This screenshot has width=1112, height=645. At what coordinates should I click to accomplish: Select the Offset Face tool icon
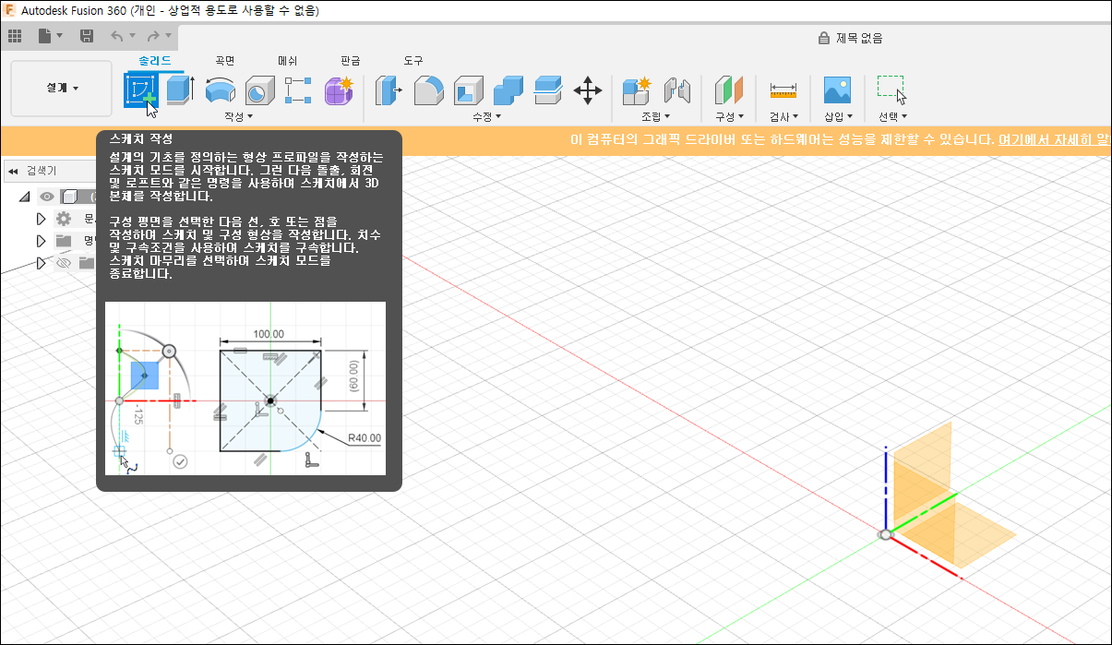548,90
